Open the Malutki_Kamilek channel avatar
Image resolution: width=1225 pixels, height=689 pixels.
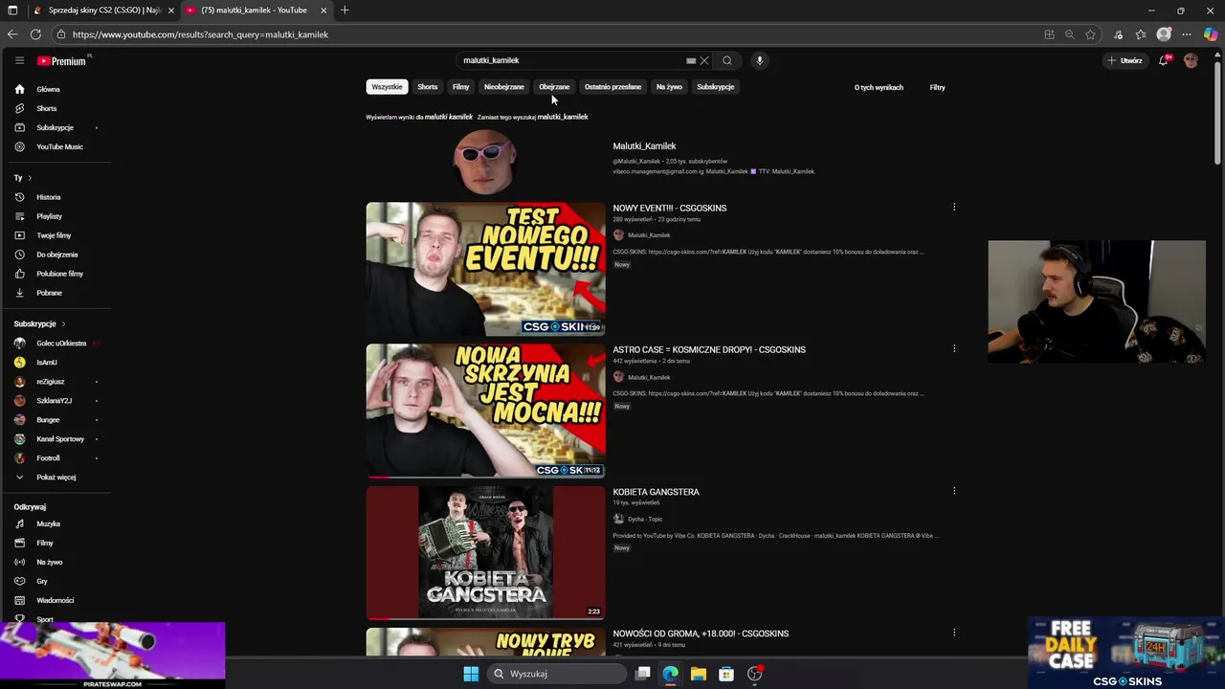(485, 161)
